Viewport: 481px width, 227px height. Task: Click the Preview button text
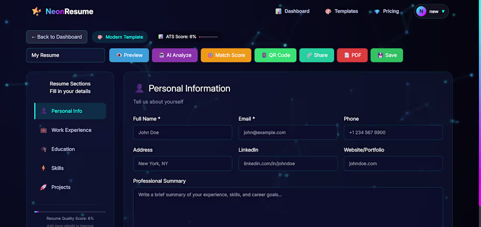[x=133, y=55]
